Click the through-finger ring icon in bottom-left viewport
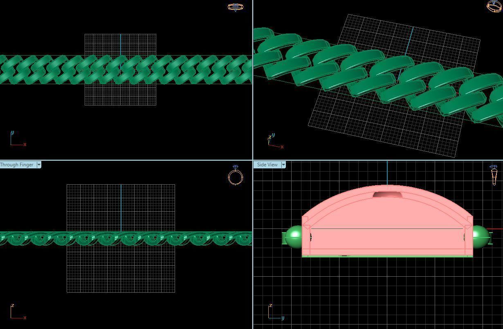Image resolution: width=503 pixels, height=329 pixels. (x=236, y=175)
